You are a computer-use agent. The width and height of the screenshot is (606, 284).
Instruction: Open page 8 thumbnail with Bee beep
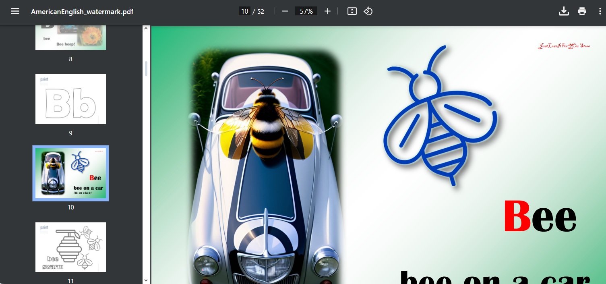(x=70, y=38)
